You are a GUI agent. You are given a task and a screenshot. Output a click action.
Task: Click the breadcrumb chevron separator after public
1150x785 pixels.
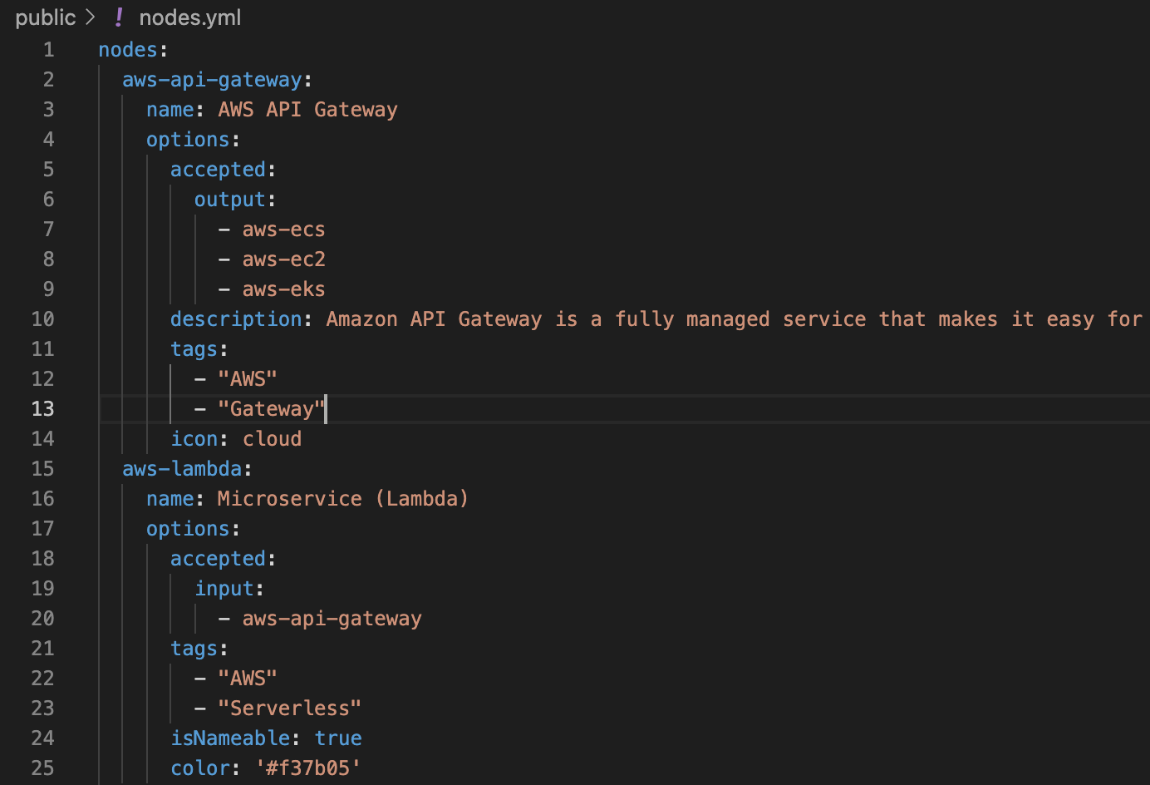click(x=91, y=17)
